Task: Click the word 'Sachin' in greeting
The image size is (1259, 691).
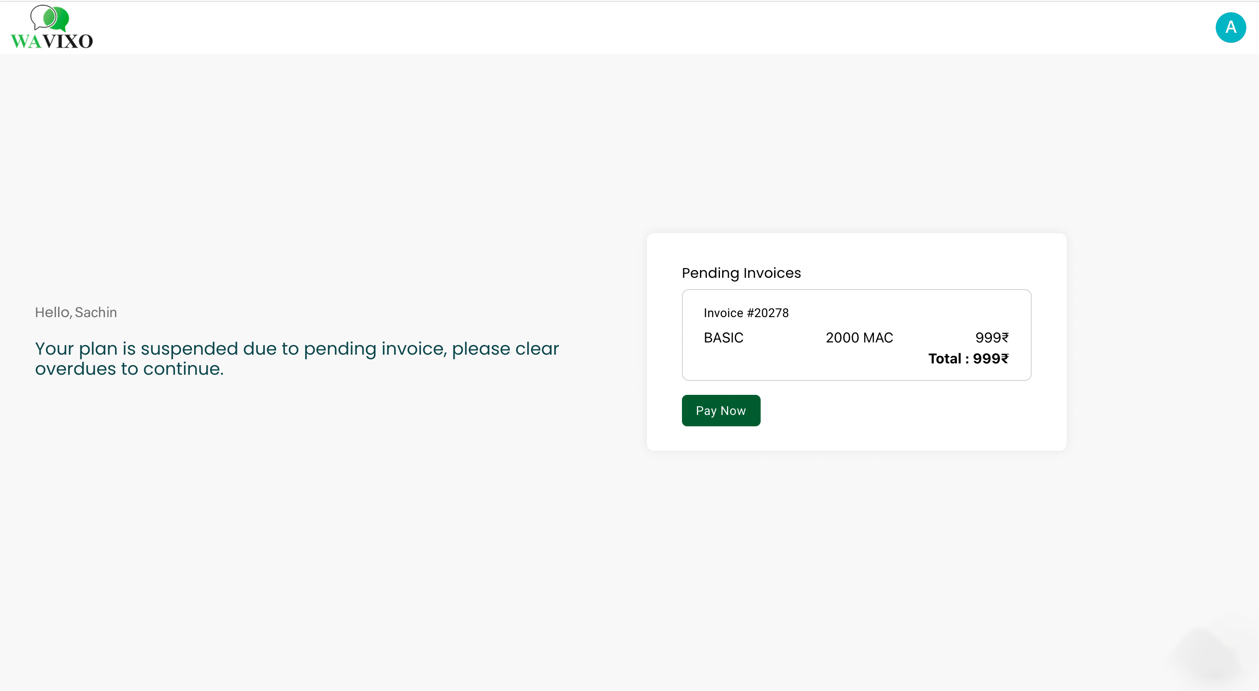Action: (x=96, y=313)
